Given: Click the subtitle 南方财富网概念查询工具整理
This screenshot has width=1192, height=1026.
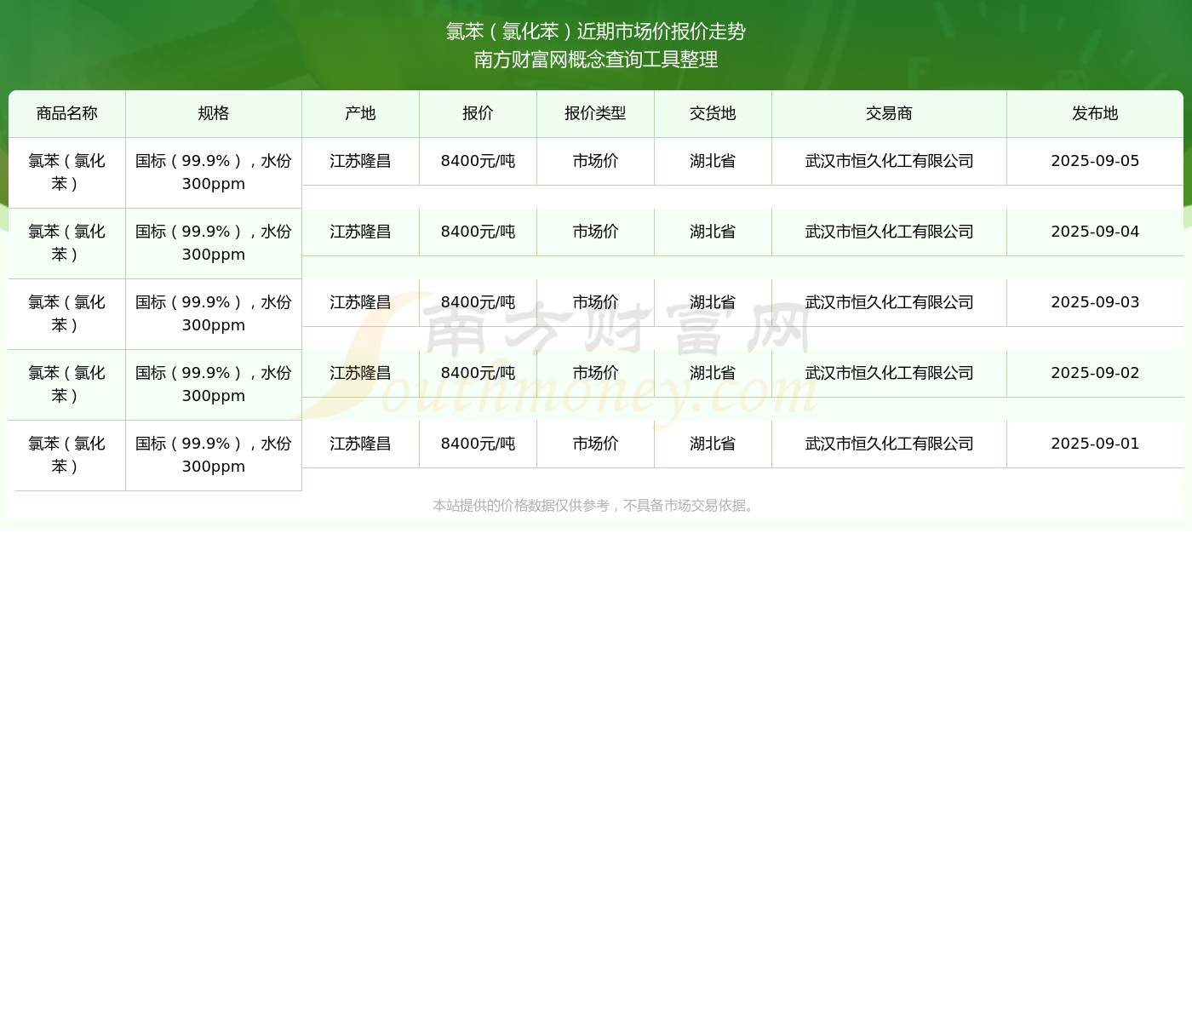Looking at the screenshot, I should (596, 60).
